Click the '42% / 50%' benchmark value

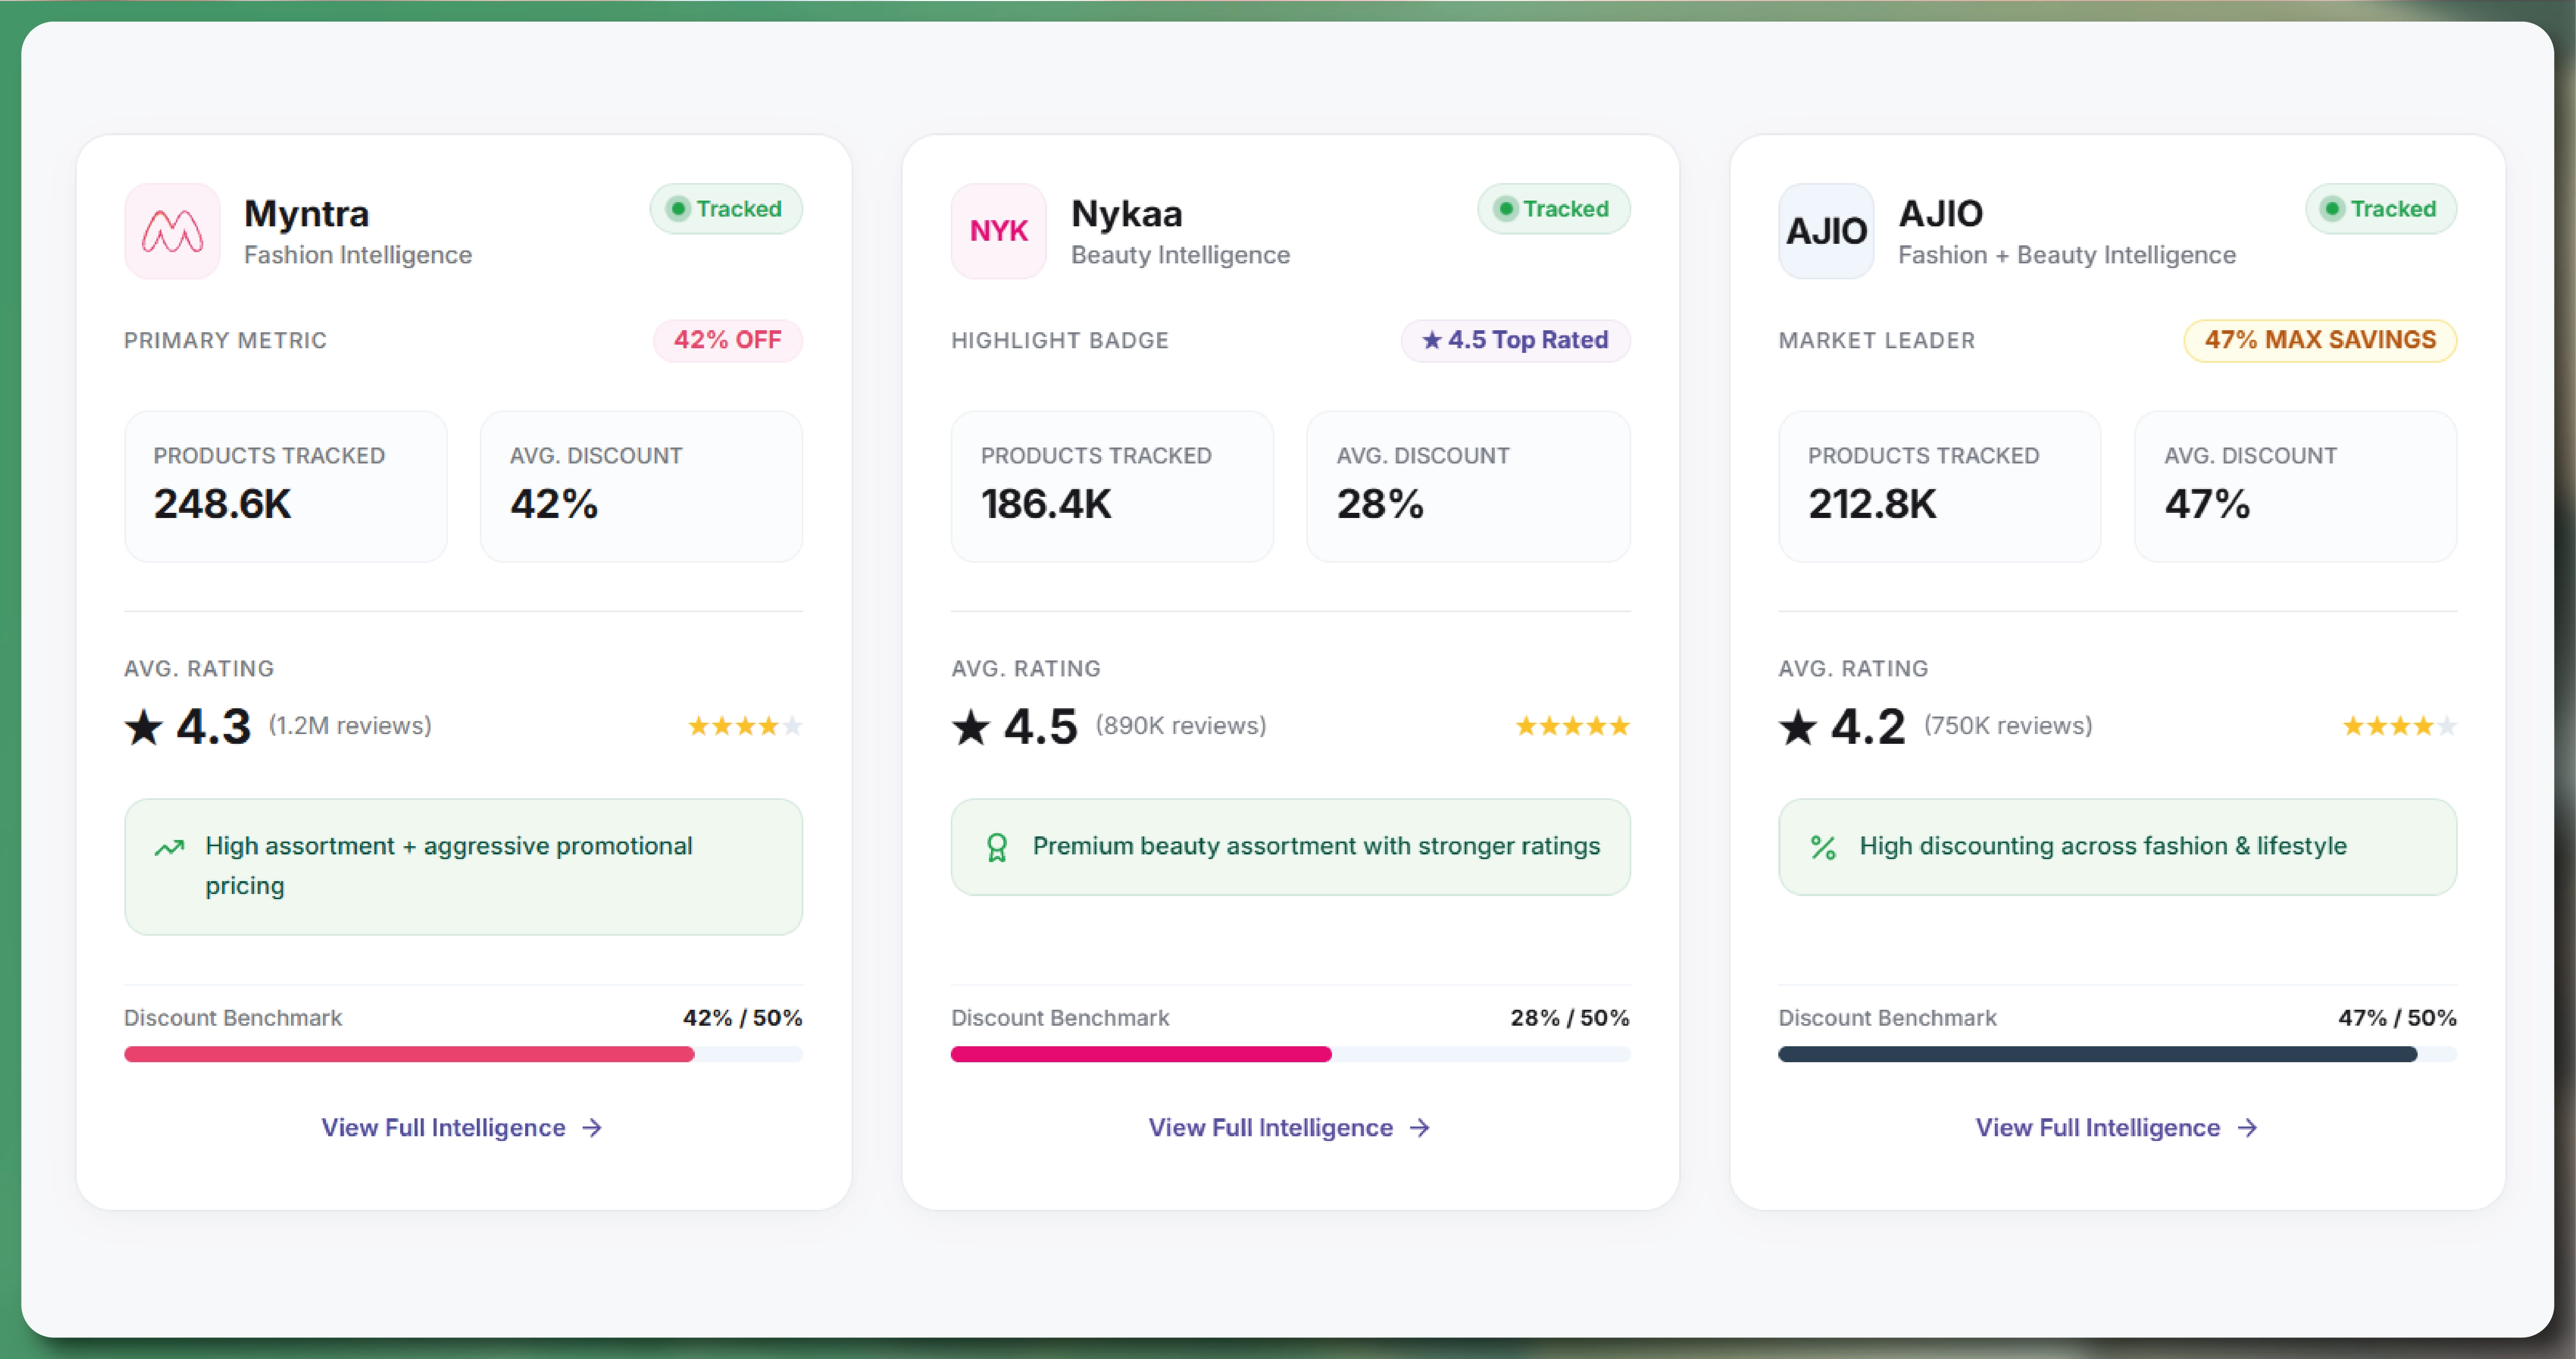(743, 1018)
